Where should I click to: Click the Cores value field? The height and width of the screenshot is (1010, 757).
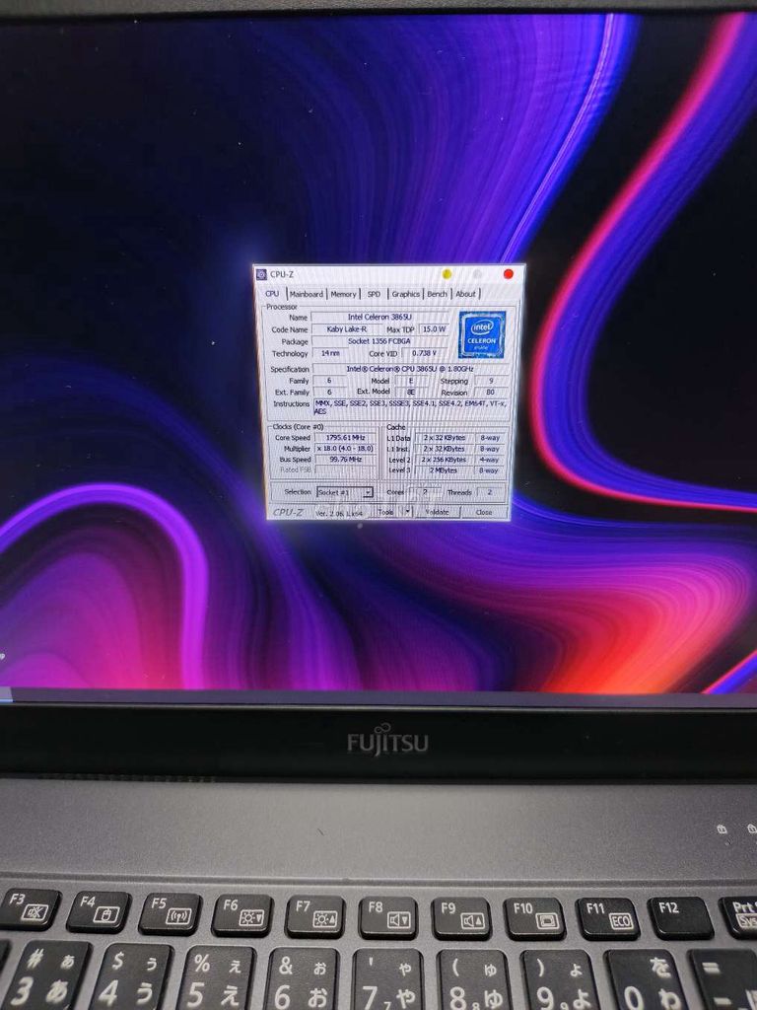click(x=426, y=492)
